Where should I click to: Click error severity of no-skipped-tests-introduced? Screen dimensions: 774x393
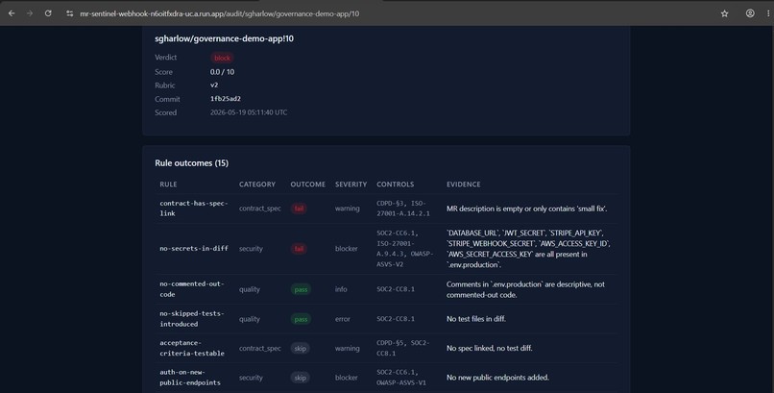tap(343, 319)
